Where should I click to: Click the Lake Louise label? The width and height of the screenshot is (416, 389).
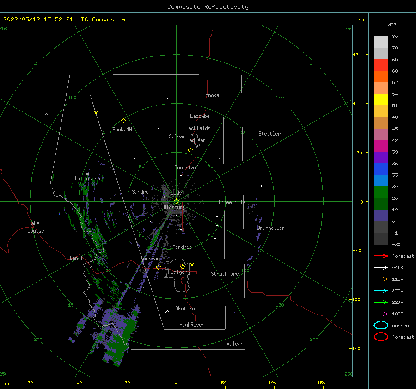pyautogui.click(x=36, y=227)
